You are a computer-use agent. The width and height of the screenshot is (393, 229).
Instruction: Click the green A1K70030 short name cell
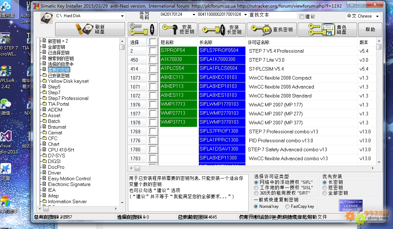(178, 60)
